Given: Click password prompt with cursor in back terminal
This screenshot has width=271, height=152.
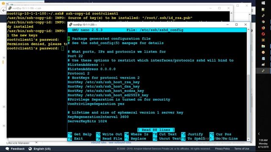Looking at the screenshot, I should [x=36, y=49].
